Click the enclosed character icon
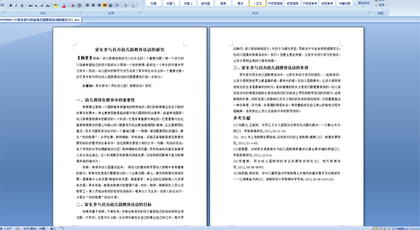 pyautogui.click(x=79, y=6)
